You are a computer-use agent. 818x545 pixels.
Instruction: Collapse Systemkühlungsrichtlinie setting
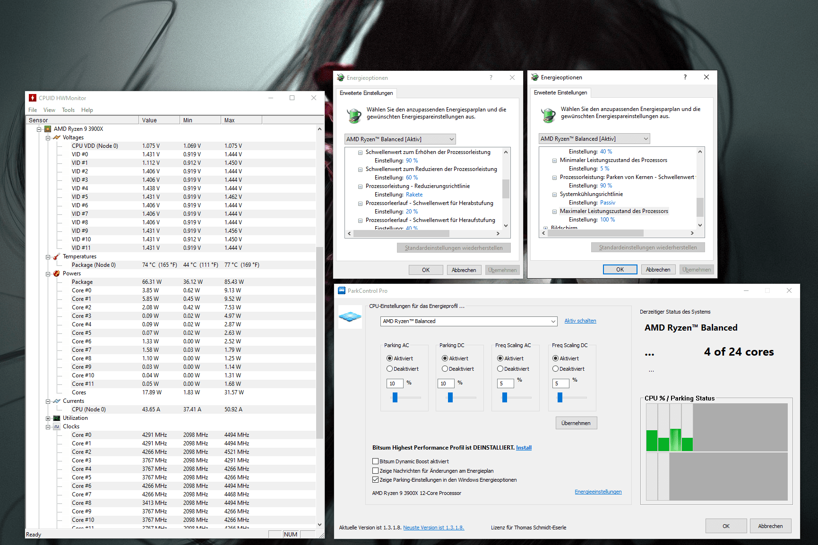(554, 195)
